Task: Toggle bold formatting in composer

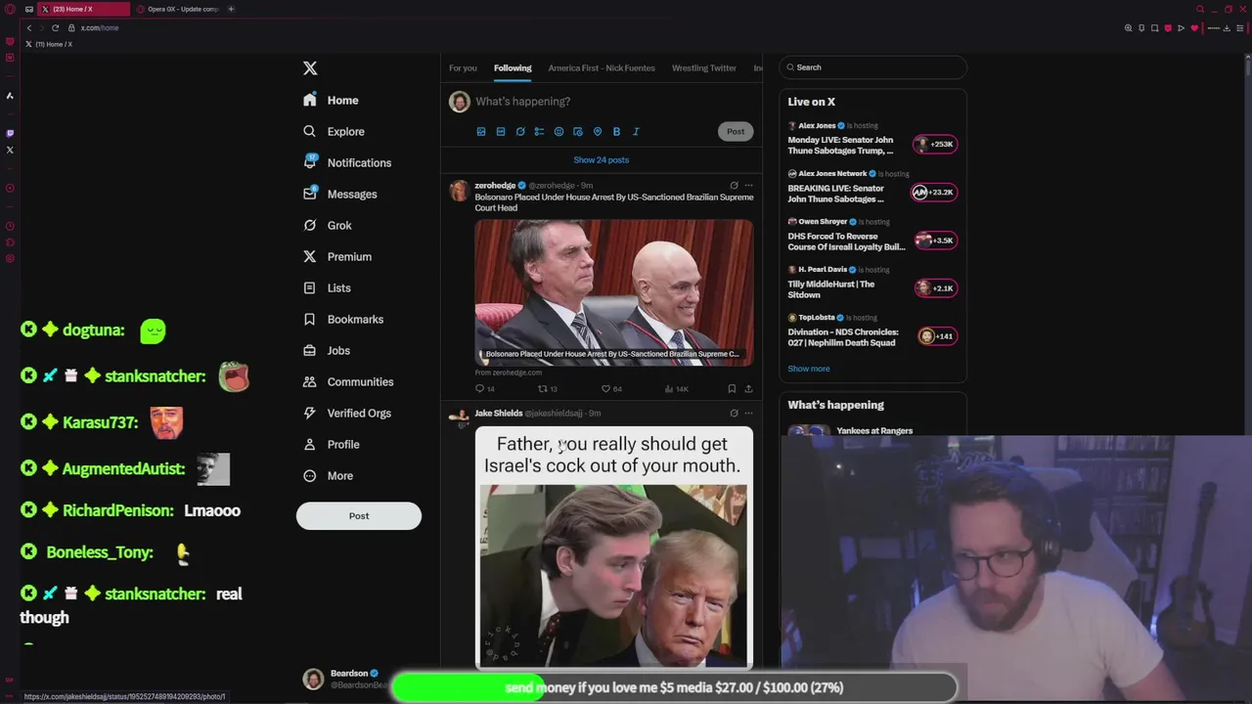Action: coord(616,131)
